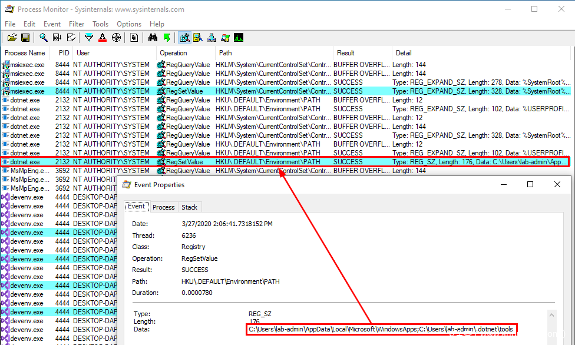Toggle Show Profiling Events graph icon
Screen dimensions: 575x345
click(239, 38)
